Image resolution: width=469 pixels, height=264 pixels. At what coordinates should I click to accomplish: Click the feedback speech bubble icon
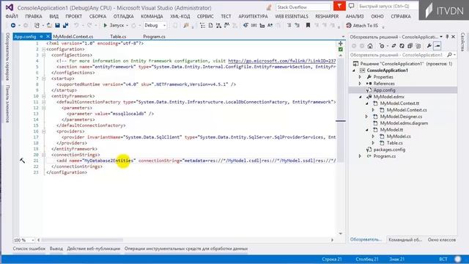(x=352, y=7)
